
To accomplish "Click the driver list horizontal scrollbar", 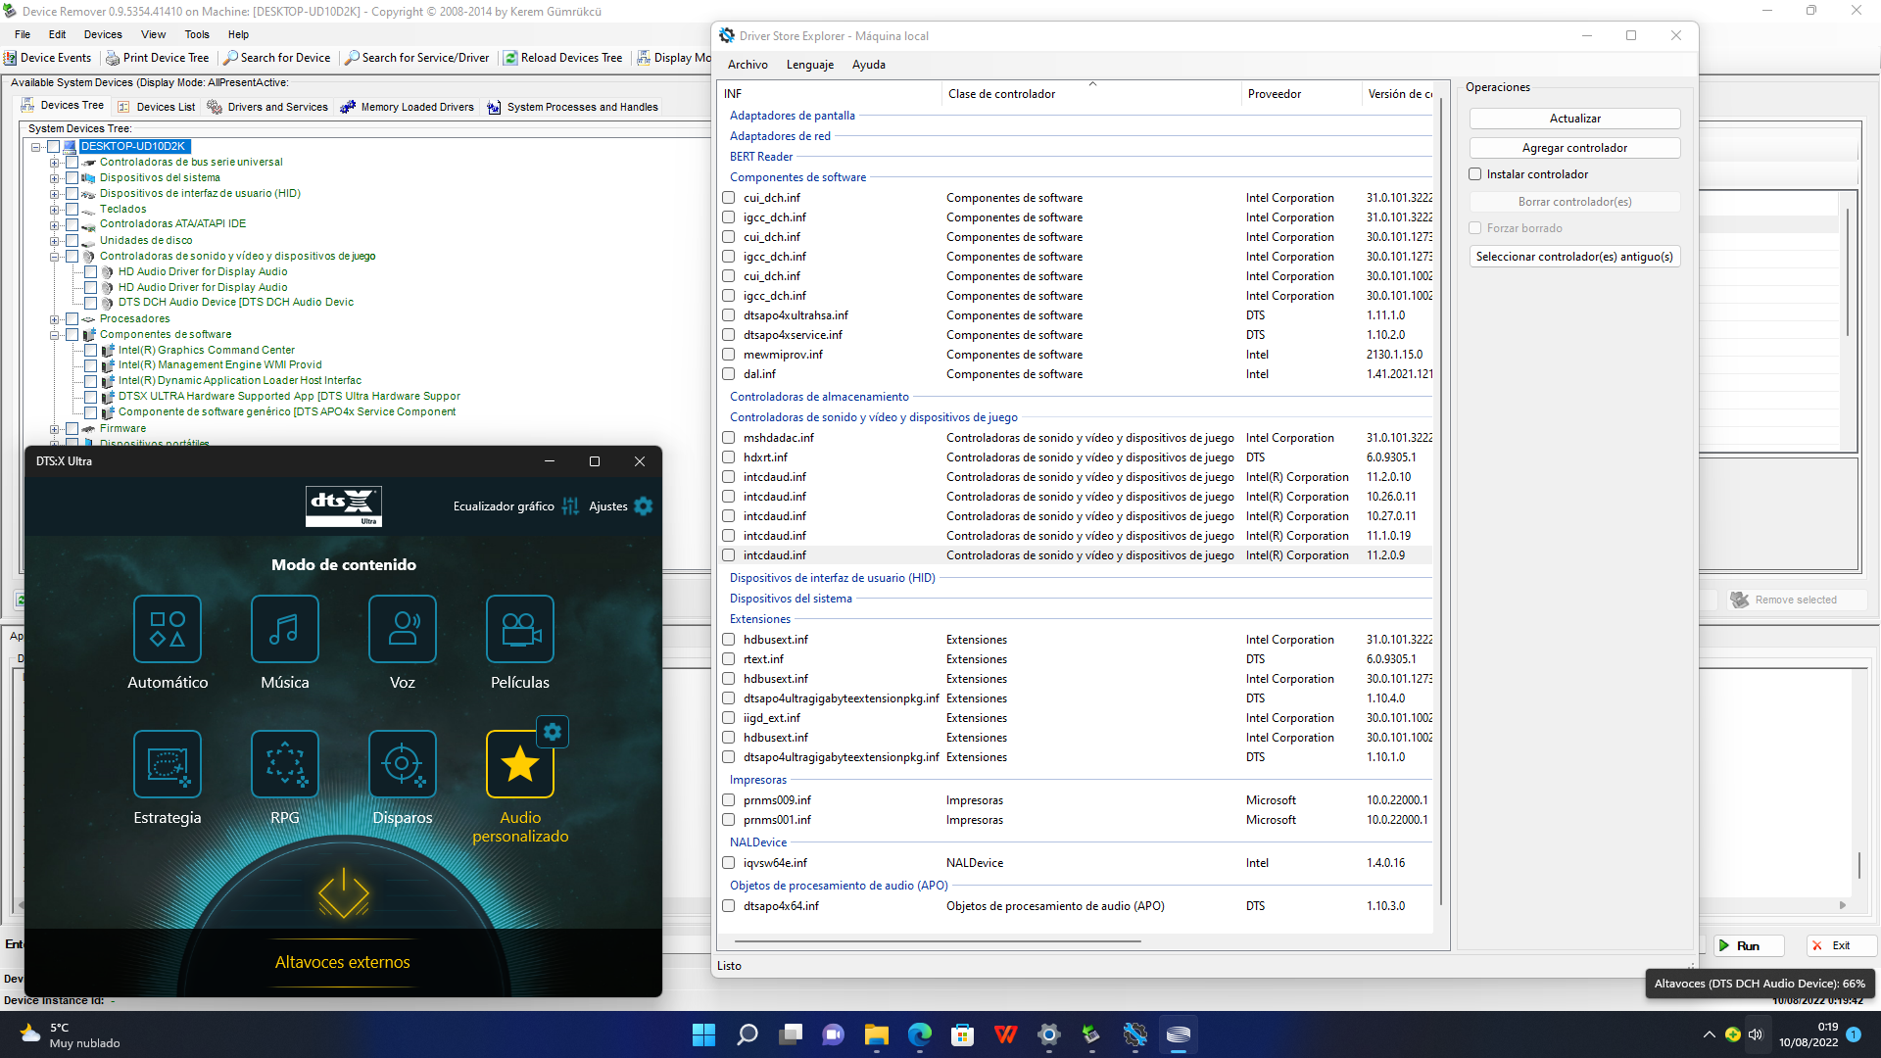I will pyautogui.click(x=938, y=941).
